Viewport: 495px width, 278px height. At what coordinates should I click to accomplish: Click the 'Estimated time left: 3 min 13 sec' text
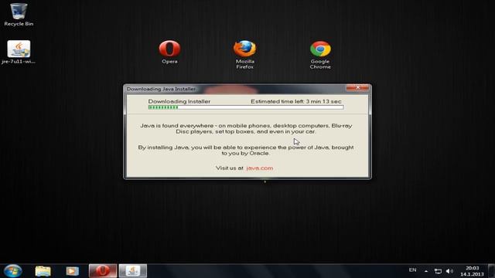click(295, 101)
